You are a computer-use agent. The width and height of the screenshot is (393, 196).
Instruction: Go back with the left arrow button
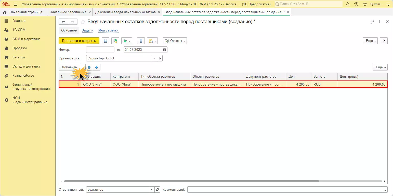[63, 22]
